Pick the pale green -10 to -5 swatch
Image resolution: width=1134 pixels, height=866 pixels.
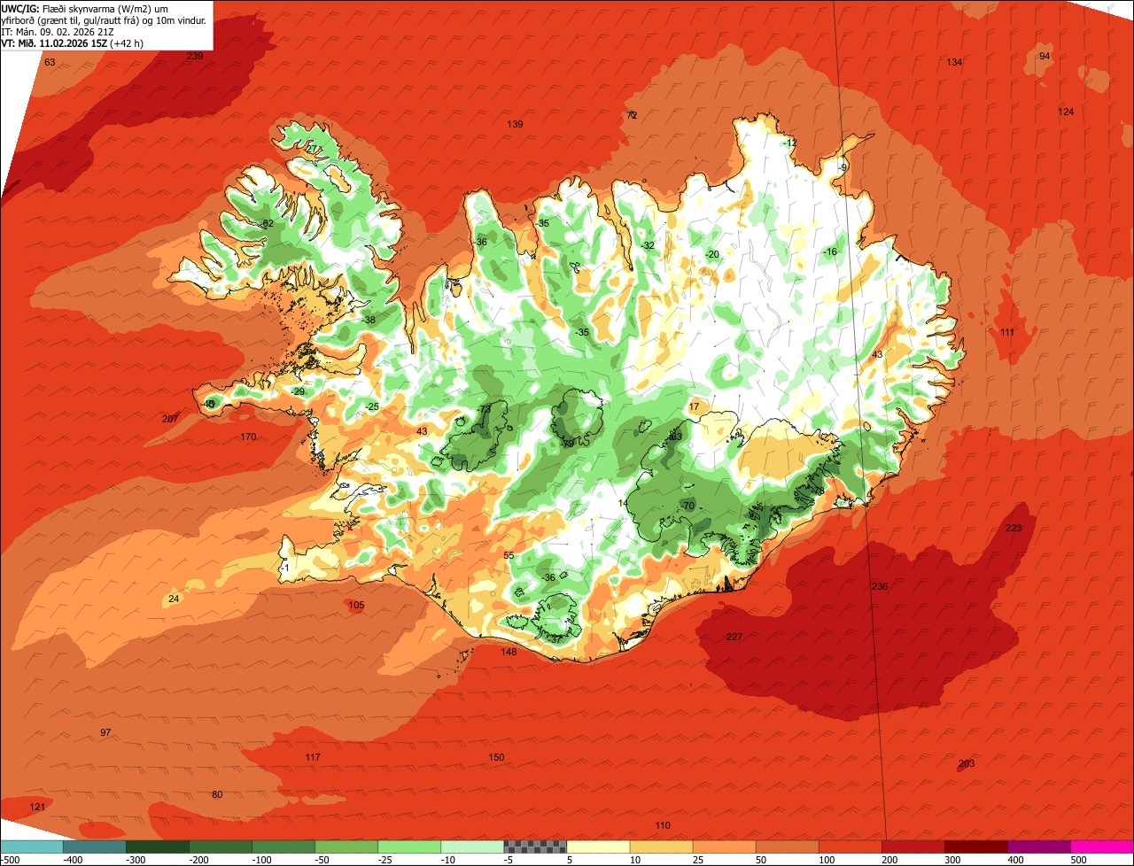coord(472,847)
